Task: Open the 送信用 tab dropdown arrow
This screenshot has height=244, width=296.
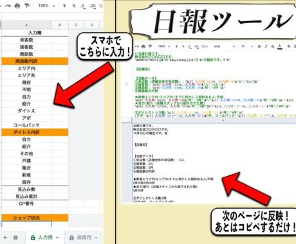Action: click(96, 238)
